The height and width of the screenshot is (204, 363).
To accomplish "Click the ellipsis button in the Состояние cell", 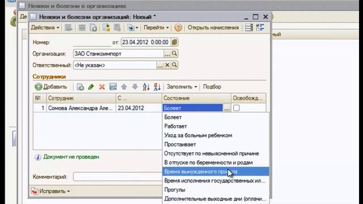I will (227, 108).
